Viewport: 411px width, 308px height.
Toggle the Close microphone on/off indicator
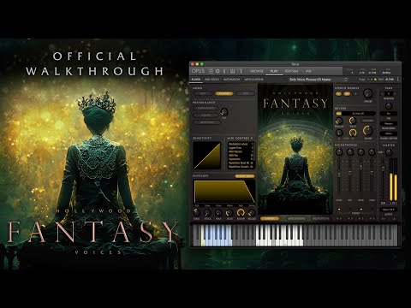click(x=339, y=210)
